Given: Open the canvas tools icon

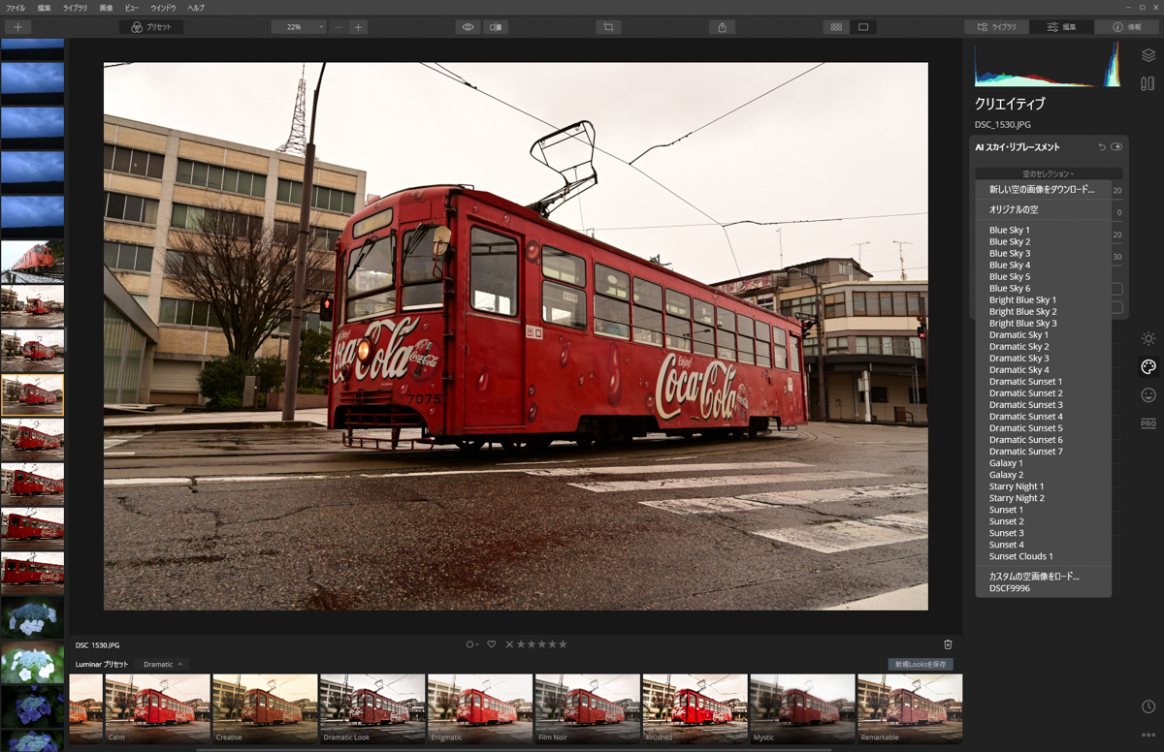Looking at the screenshot, I should coord(1148,84).
